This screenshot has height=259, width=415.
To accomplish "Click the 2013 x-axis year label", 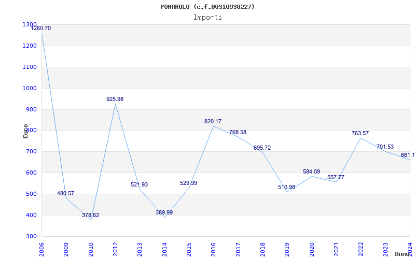I will (140, 250).
